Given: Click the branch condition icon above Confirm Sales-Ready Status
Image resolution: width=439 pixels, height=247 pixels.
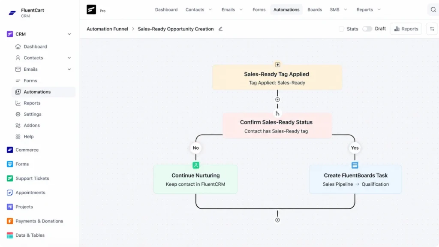Looking at the screenshot, I should pos(277,113).
